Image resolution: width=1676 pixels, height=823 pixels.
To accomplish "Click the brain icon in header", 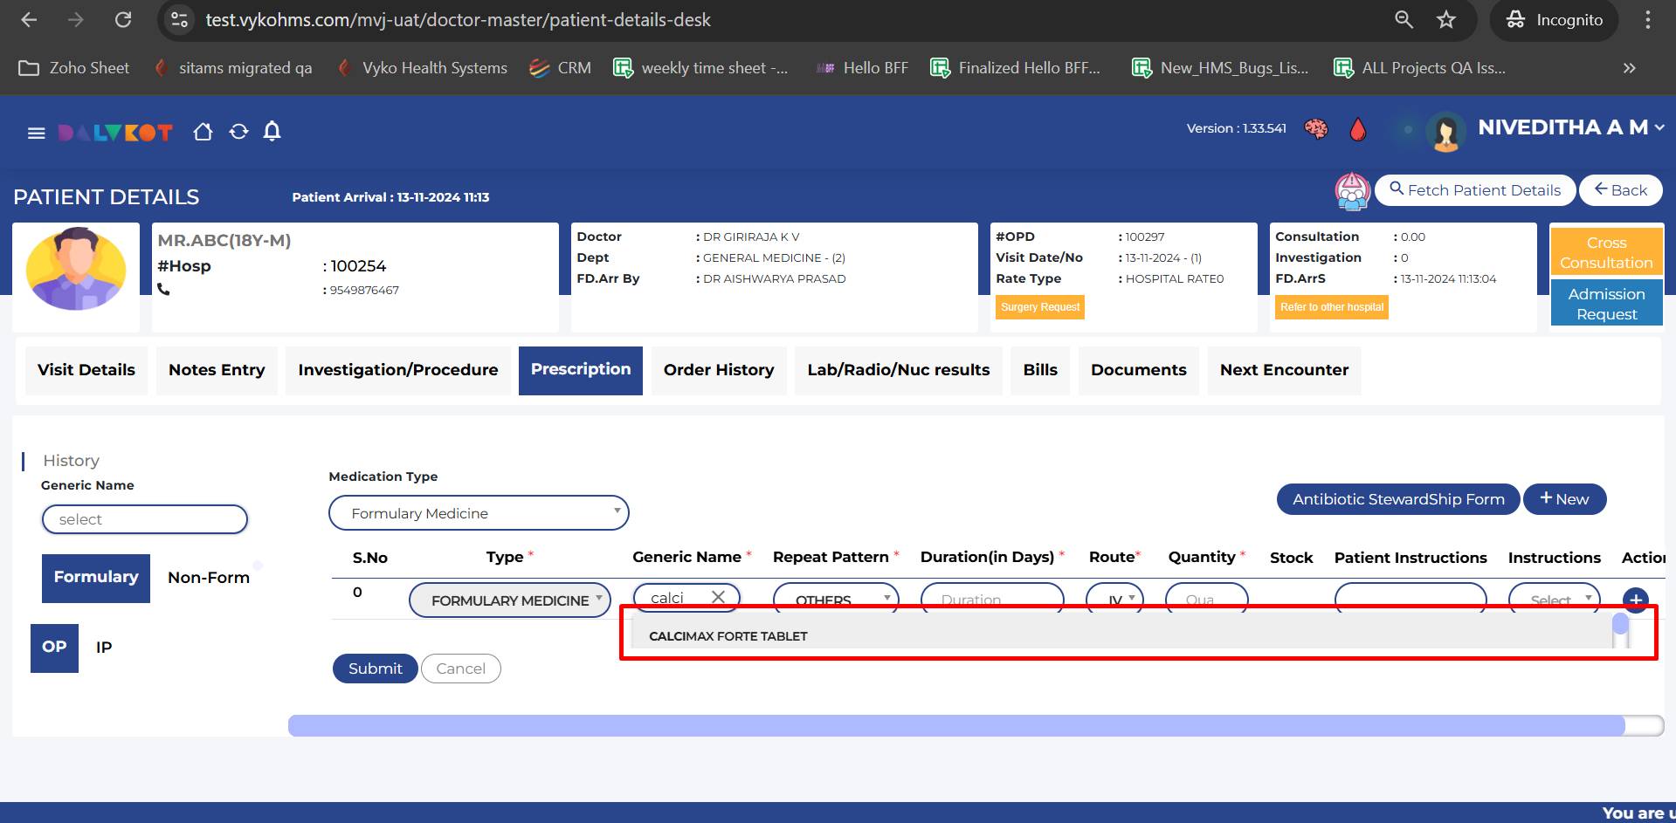I will click(1315, 129).
